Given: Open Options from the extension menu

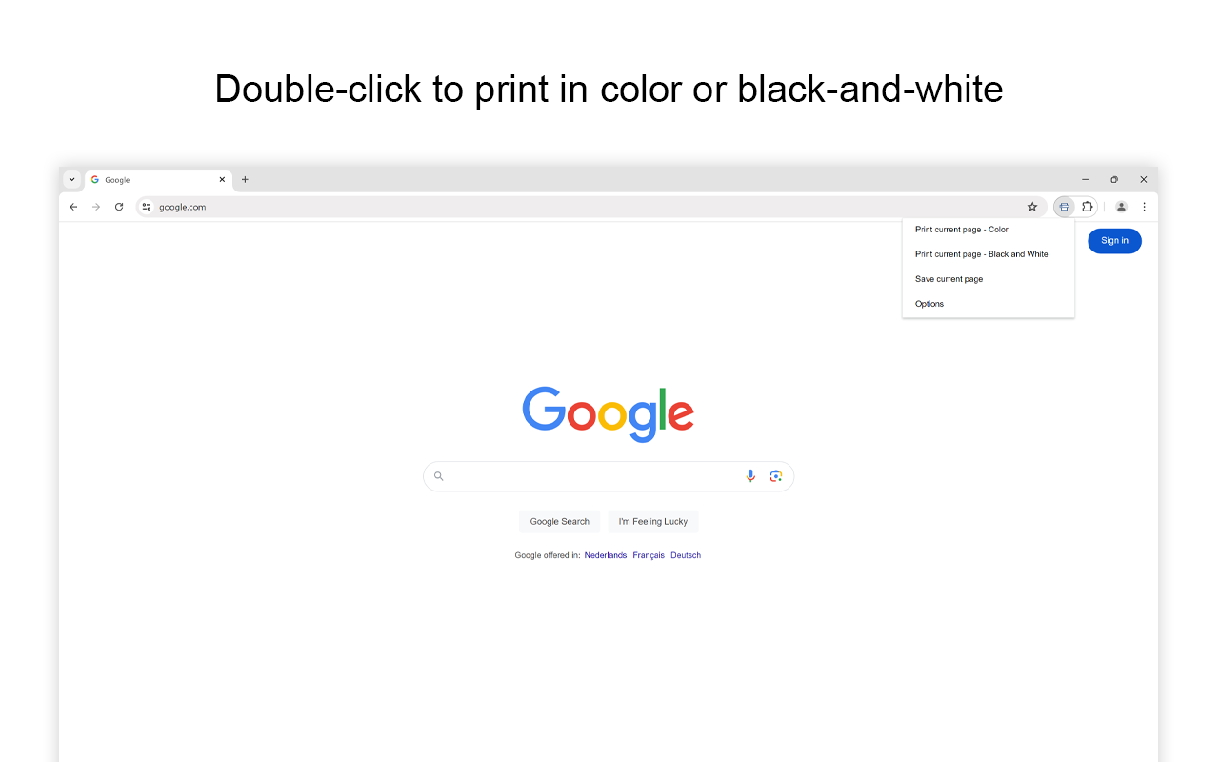Looking at the screenshot, I should click(x=929, y=303).
